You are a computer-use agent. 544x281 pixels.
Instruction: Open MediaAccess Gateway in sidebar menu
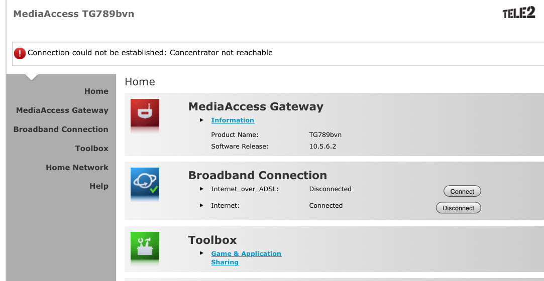click(62, 110)
